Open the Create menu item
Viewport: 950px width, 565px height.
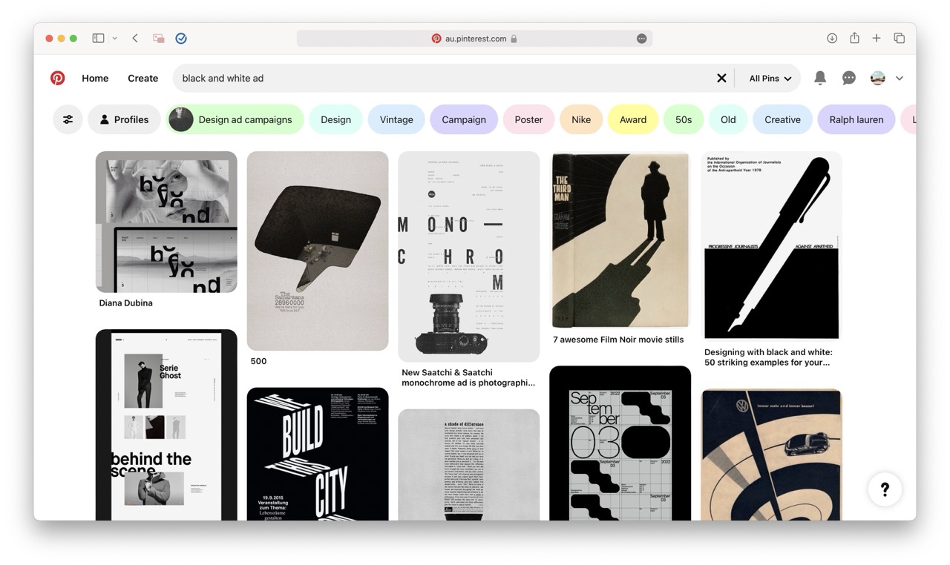pos(142,78)
